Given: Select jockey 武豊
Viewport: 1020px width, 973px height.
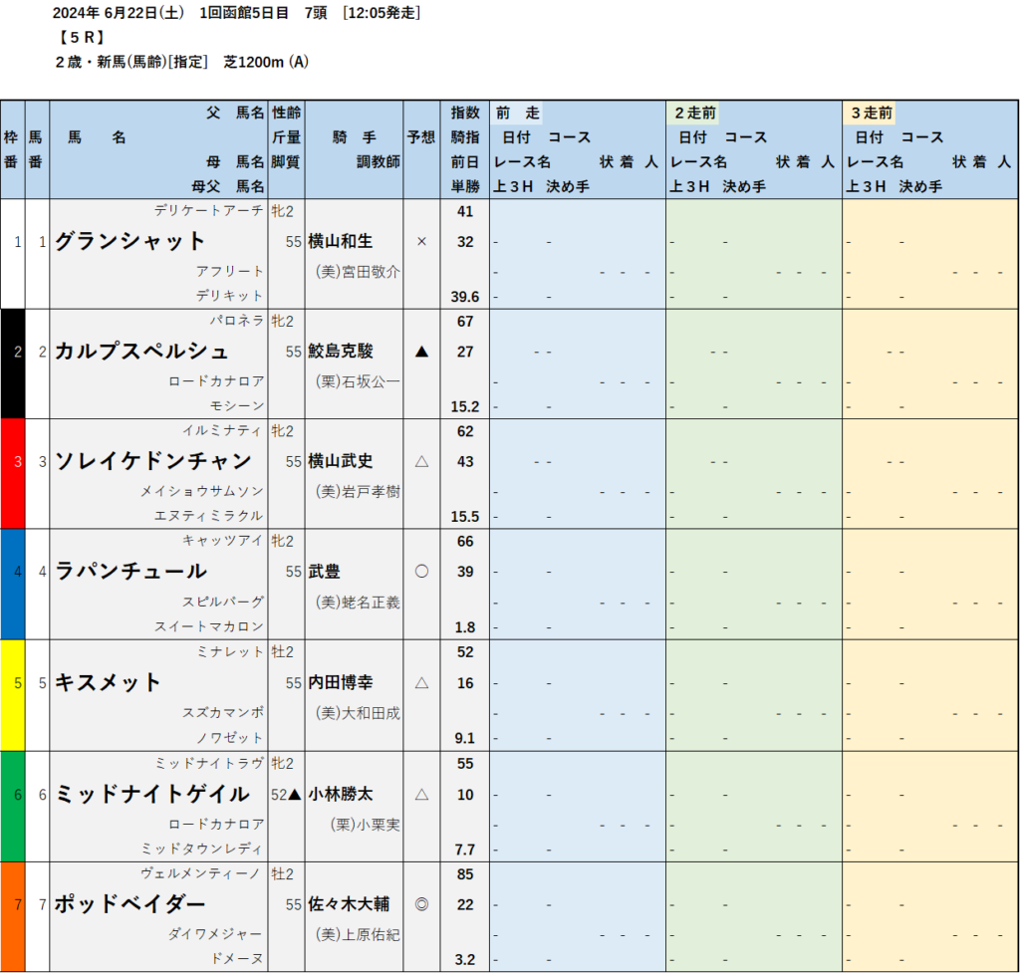Looking at the screenshot, I should [x=324, y=571].
